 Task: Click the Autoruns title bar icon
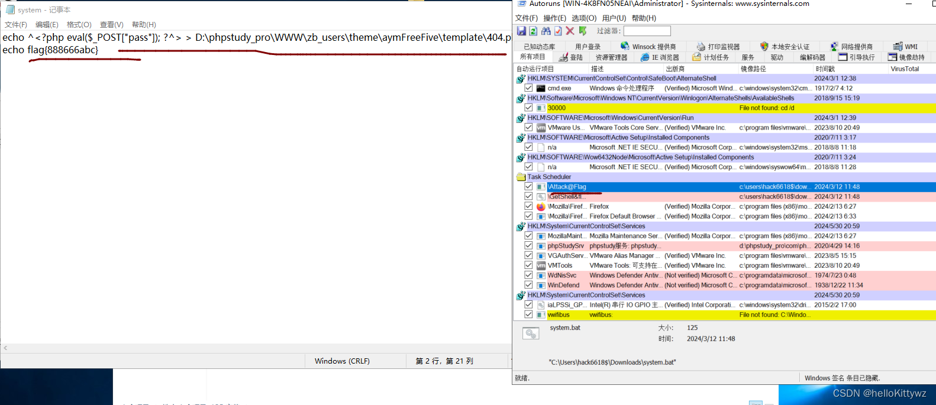pyautogui.click(x=522, y=4)
